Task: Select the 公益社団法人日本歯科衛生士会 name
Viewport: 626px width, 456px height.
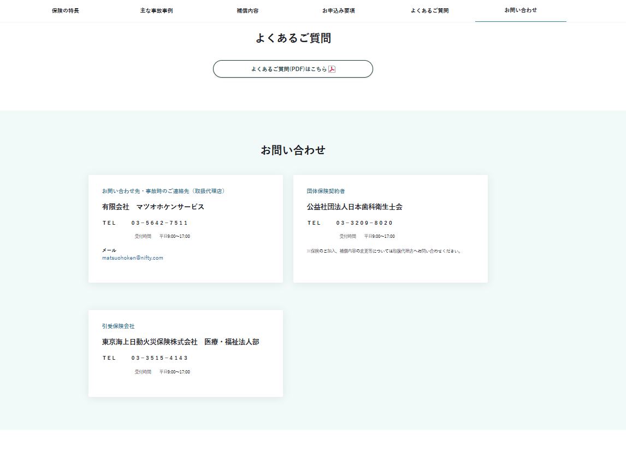Action: (x=355, y=207)
